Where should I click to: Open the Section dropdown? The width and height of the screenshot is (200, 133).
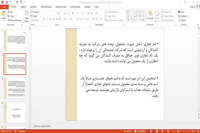[x=35, y=20]
